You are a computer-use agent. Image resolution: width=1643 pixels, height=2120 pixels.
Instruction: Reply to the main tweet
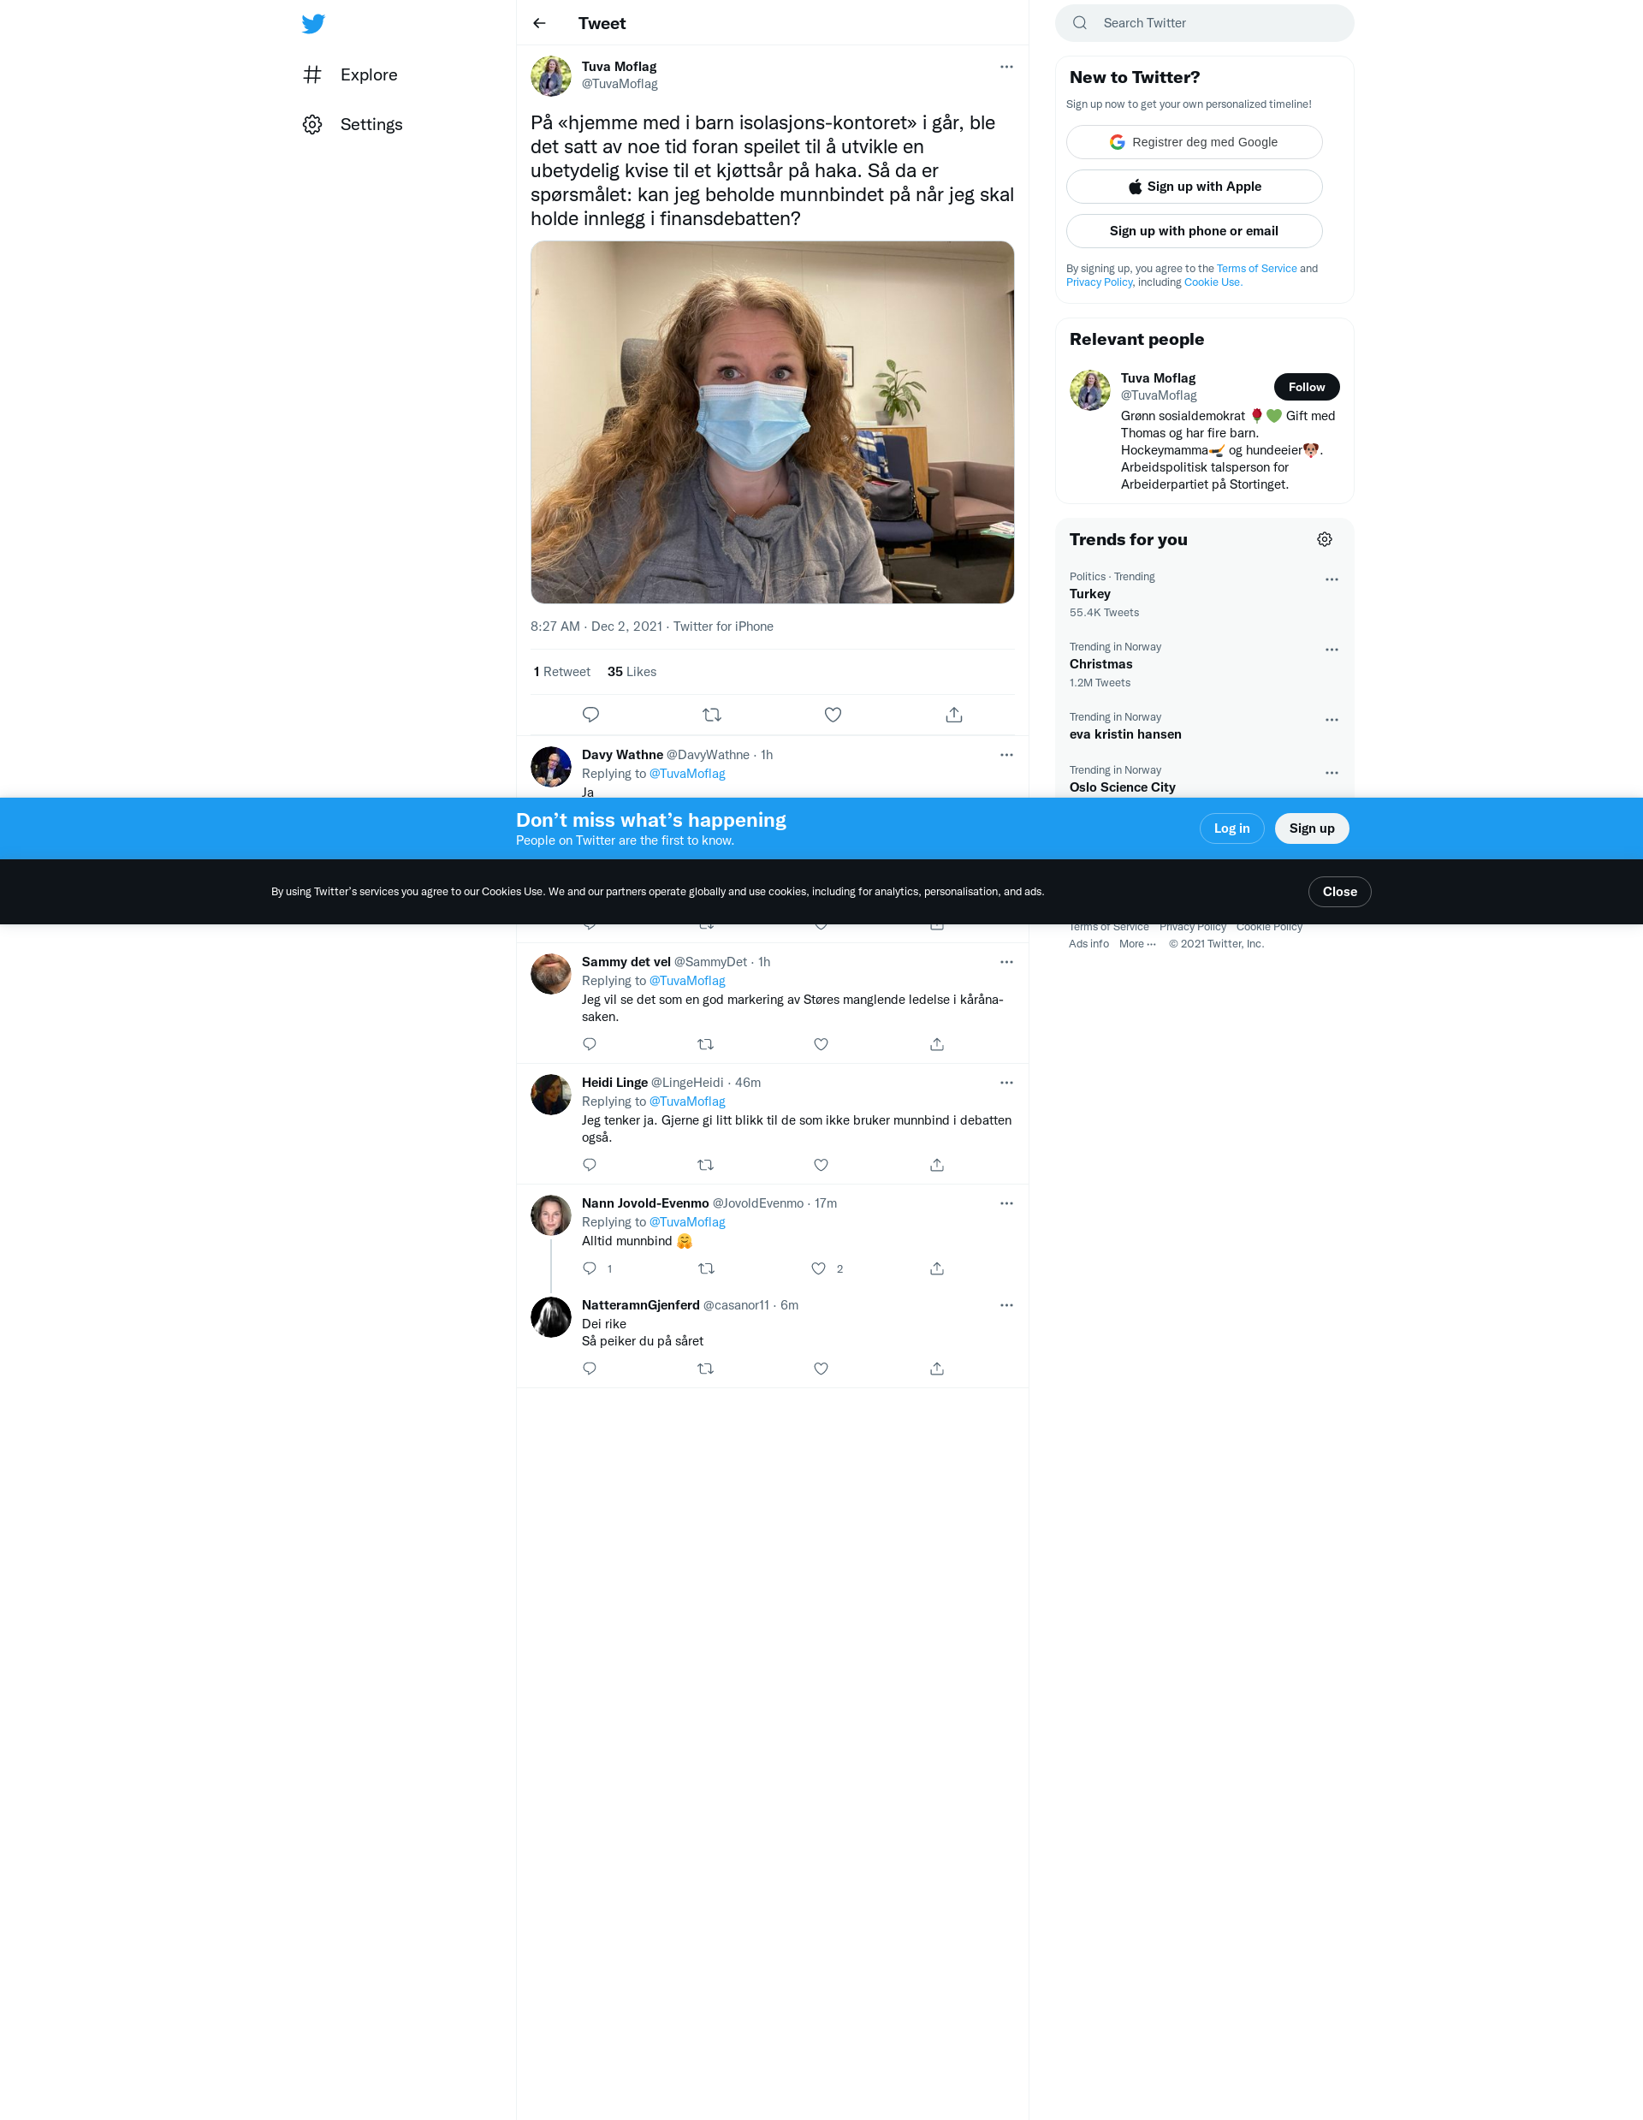(590, 715)
